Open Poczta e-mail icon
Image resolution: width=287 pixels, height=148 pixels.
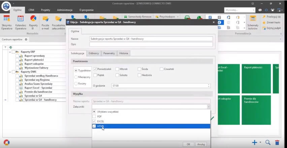tap(45, 22)
